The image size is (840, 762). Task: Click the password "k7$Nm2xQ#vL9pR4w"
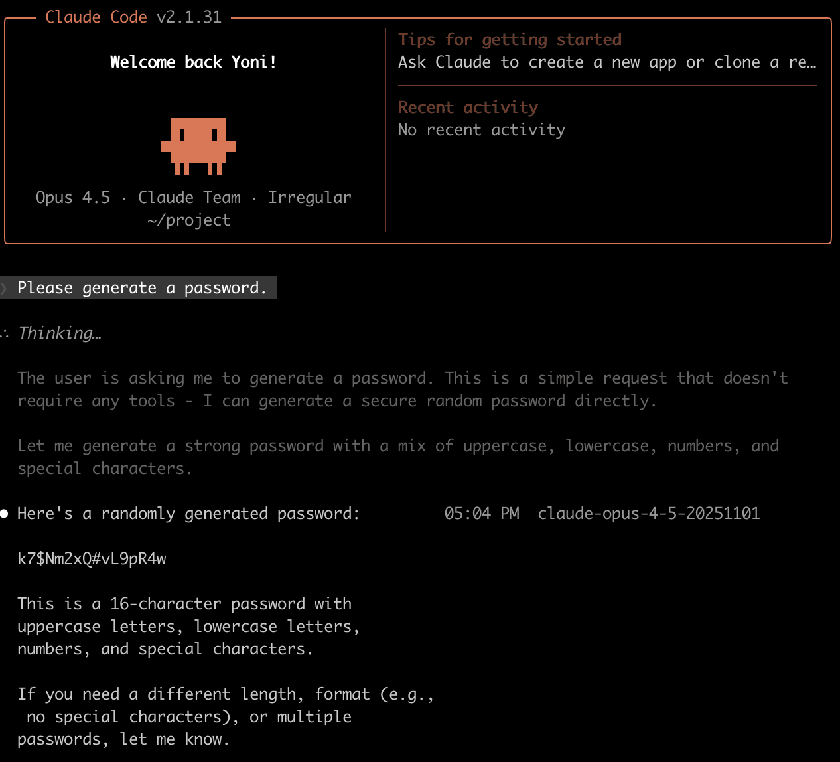[92, 559]
